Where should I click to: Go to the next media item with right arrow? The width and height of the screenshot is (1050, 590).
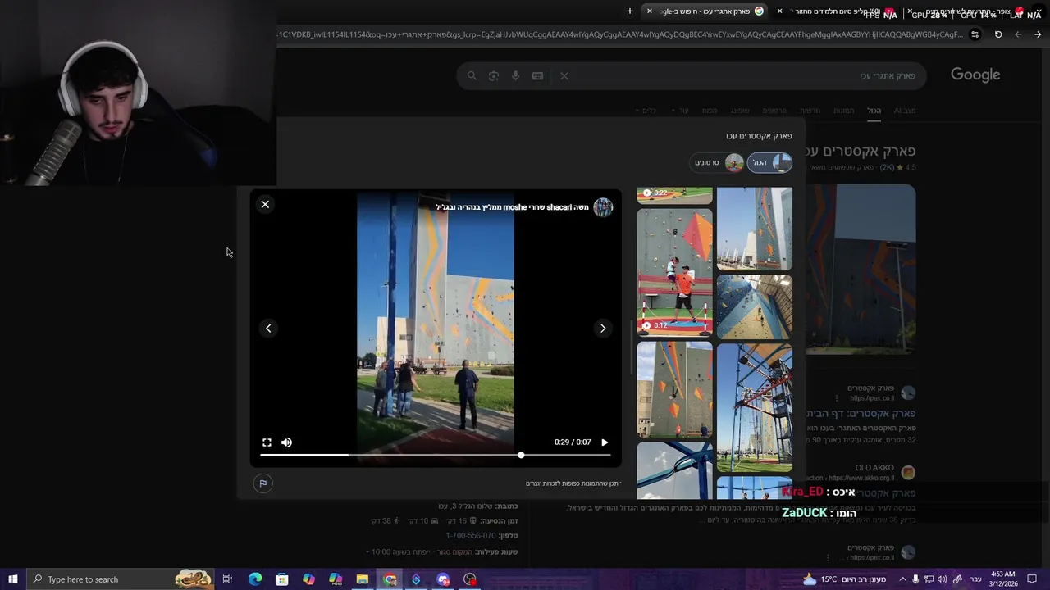[603, 329]
